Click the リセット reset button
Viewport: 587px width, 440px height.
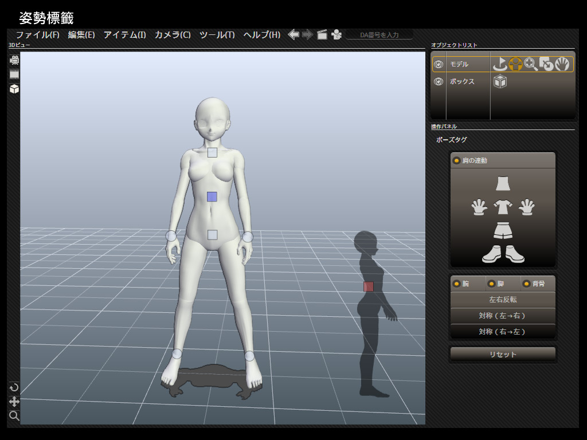[x=503, y=354]
